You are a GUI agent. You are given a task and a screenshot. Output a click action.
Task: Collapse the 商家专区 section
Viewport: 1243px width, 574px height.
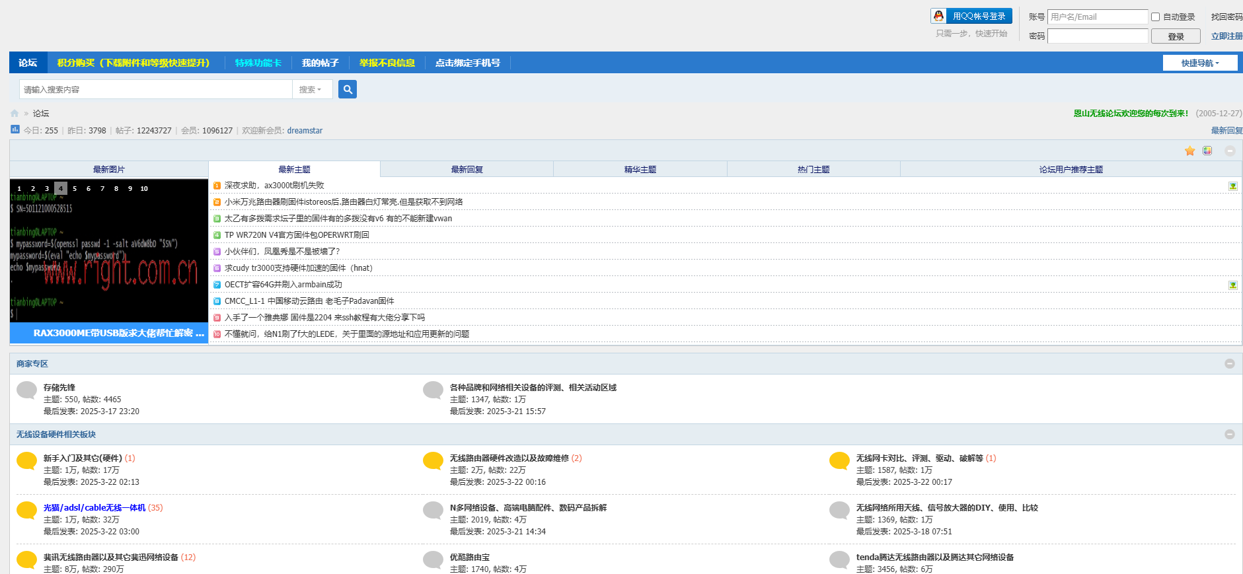click(x=1229, y=364)
